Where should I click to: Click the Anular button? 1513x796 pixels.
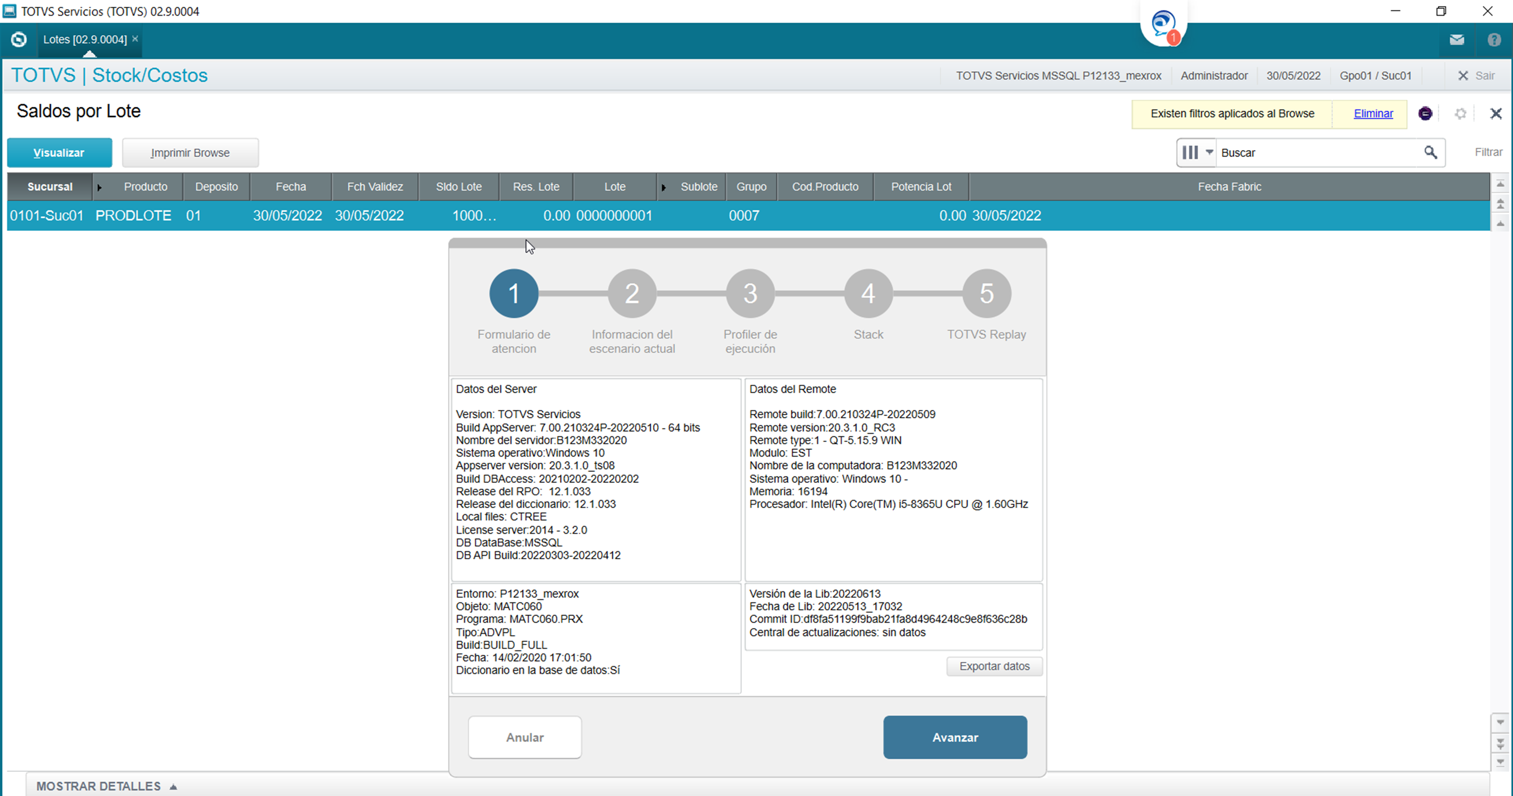click(525, 738)
